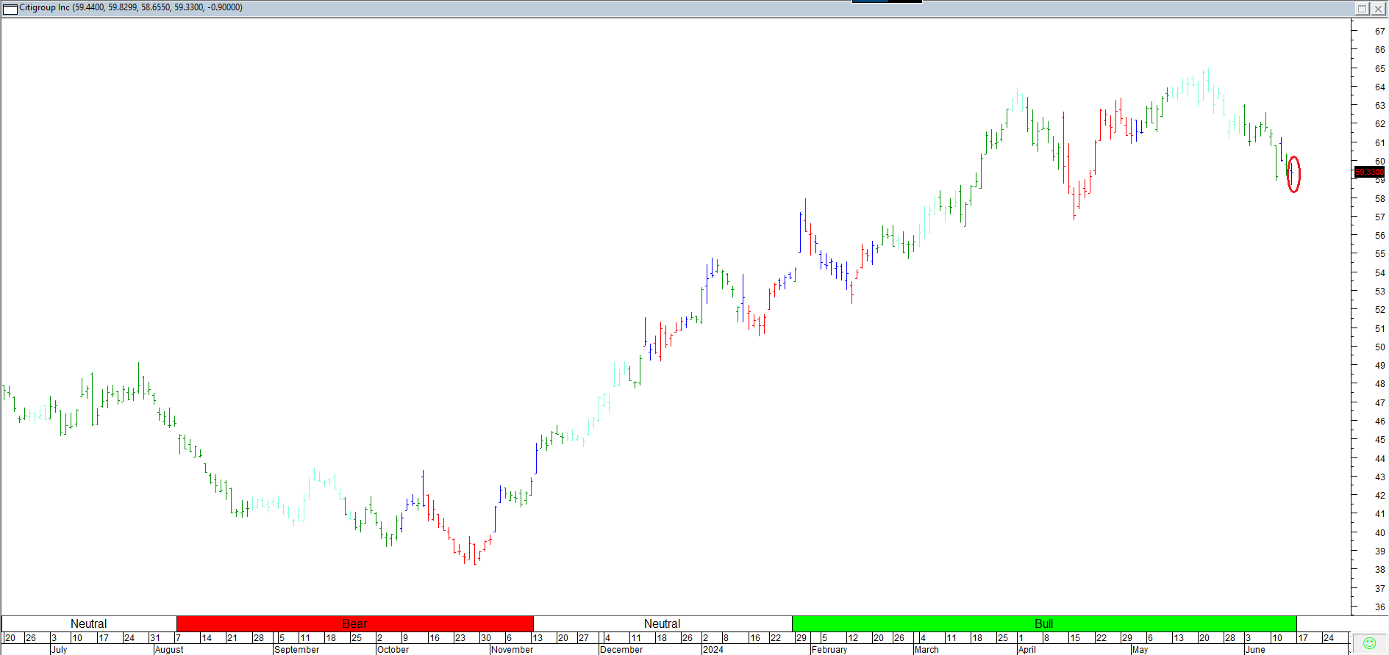Click the red 59.3300 last price label
The image size is (1389, 655).
[x=1369, y=172]
